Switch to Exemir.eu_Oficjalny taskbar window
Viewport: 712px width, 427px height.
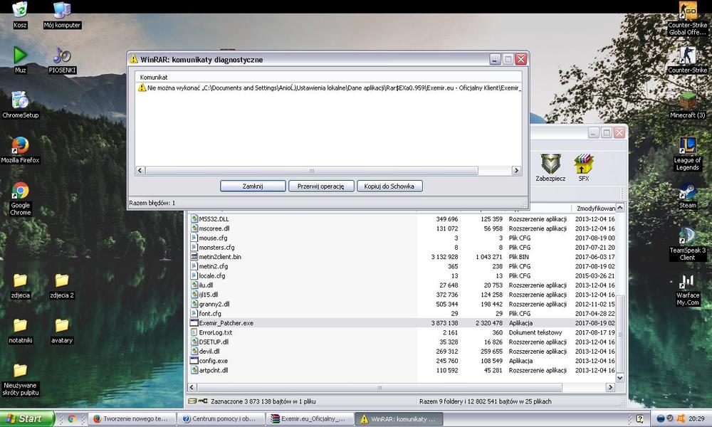point(309,419)
